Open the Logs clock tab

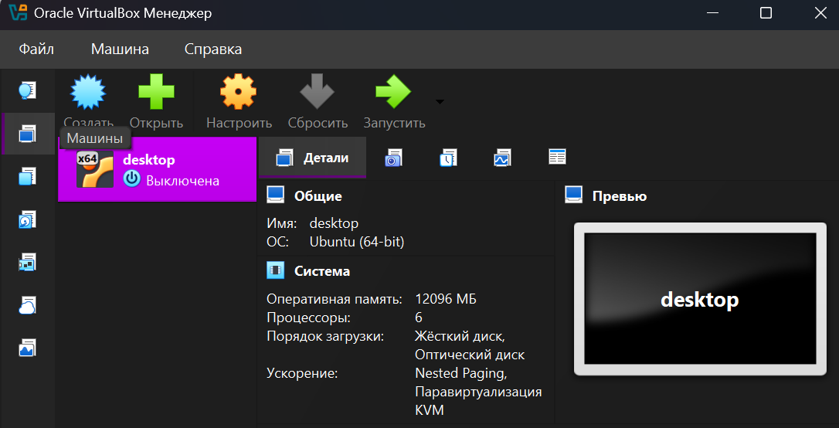[x=448, y=158]
